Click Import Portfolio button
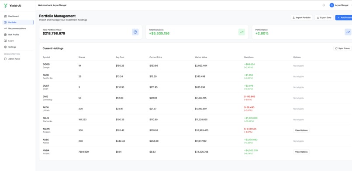 (301, 17)
